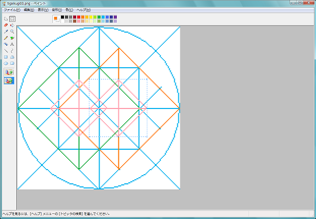Pick the bright red palette color
This screenshot has width=316, height=219.
(79, 17)
